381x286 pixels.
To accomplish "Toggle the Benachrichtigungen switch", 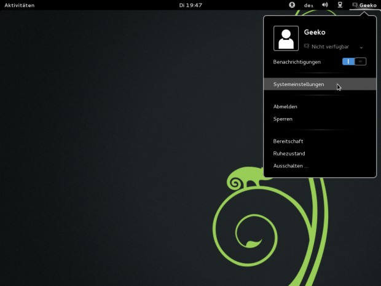I will 354,62.
